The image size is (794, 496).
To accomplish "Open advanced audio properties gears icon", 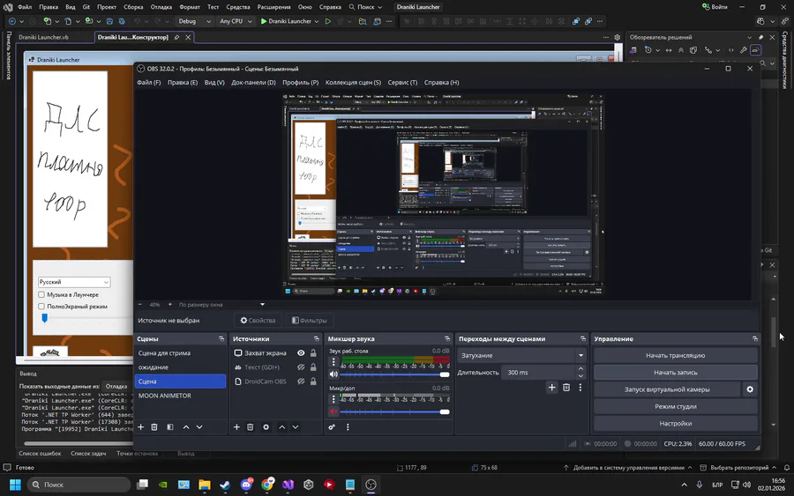I will tap(332, 427).
